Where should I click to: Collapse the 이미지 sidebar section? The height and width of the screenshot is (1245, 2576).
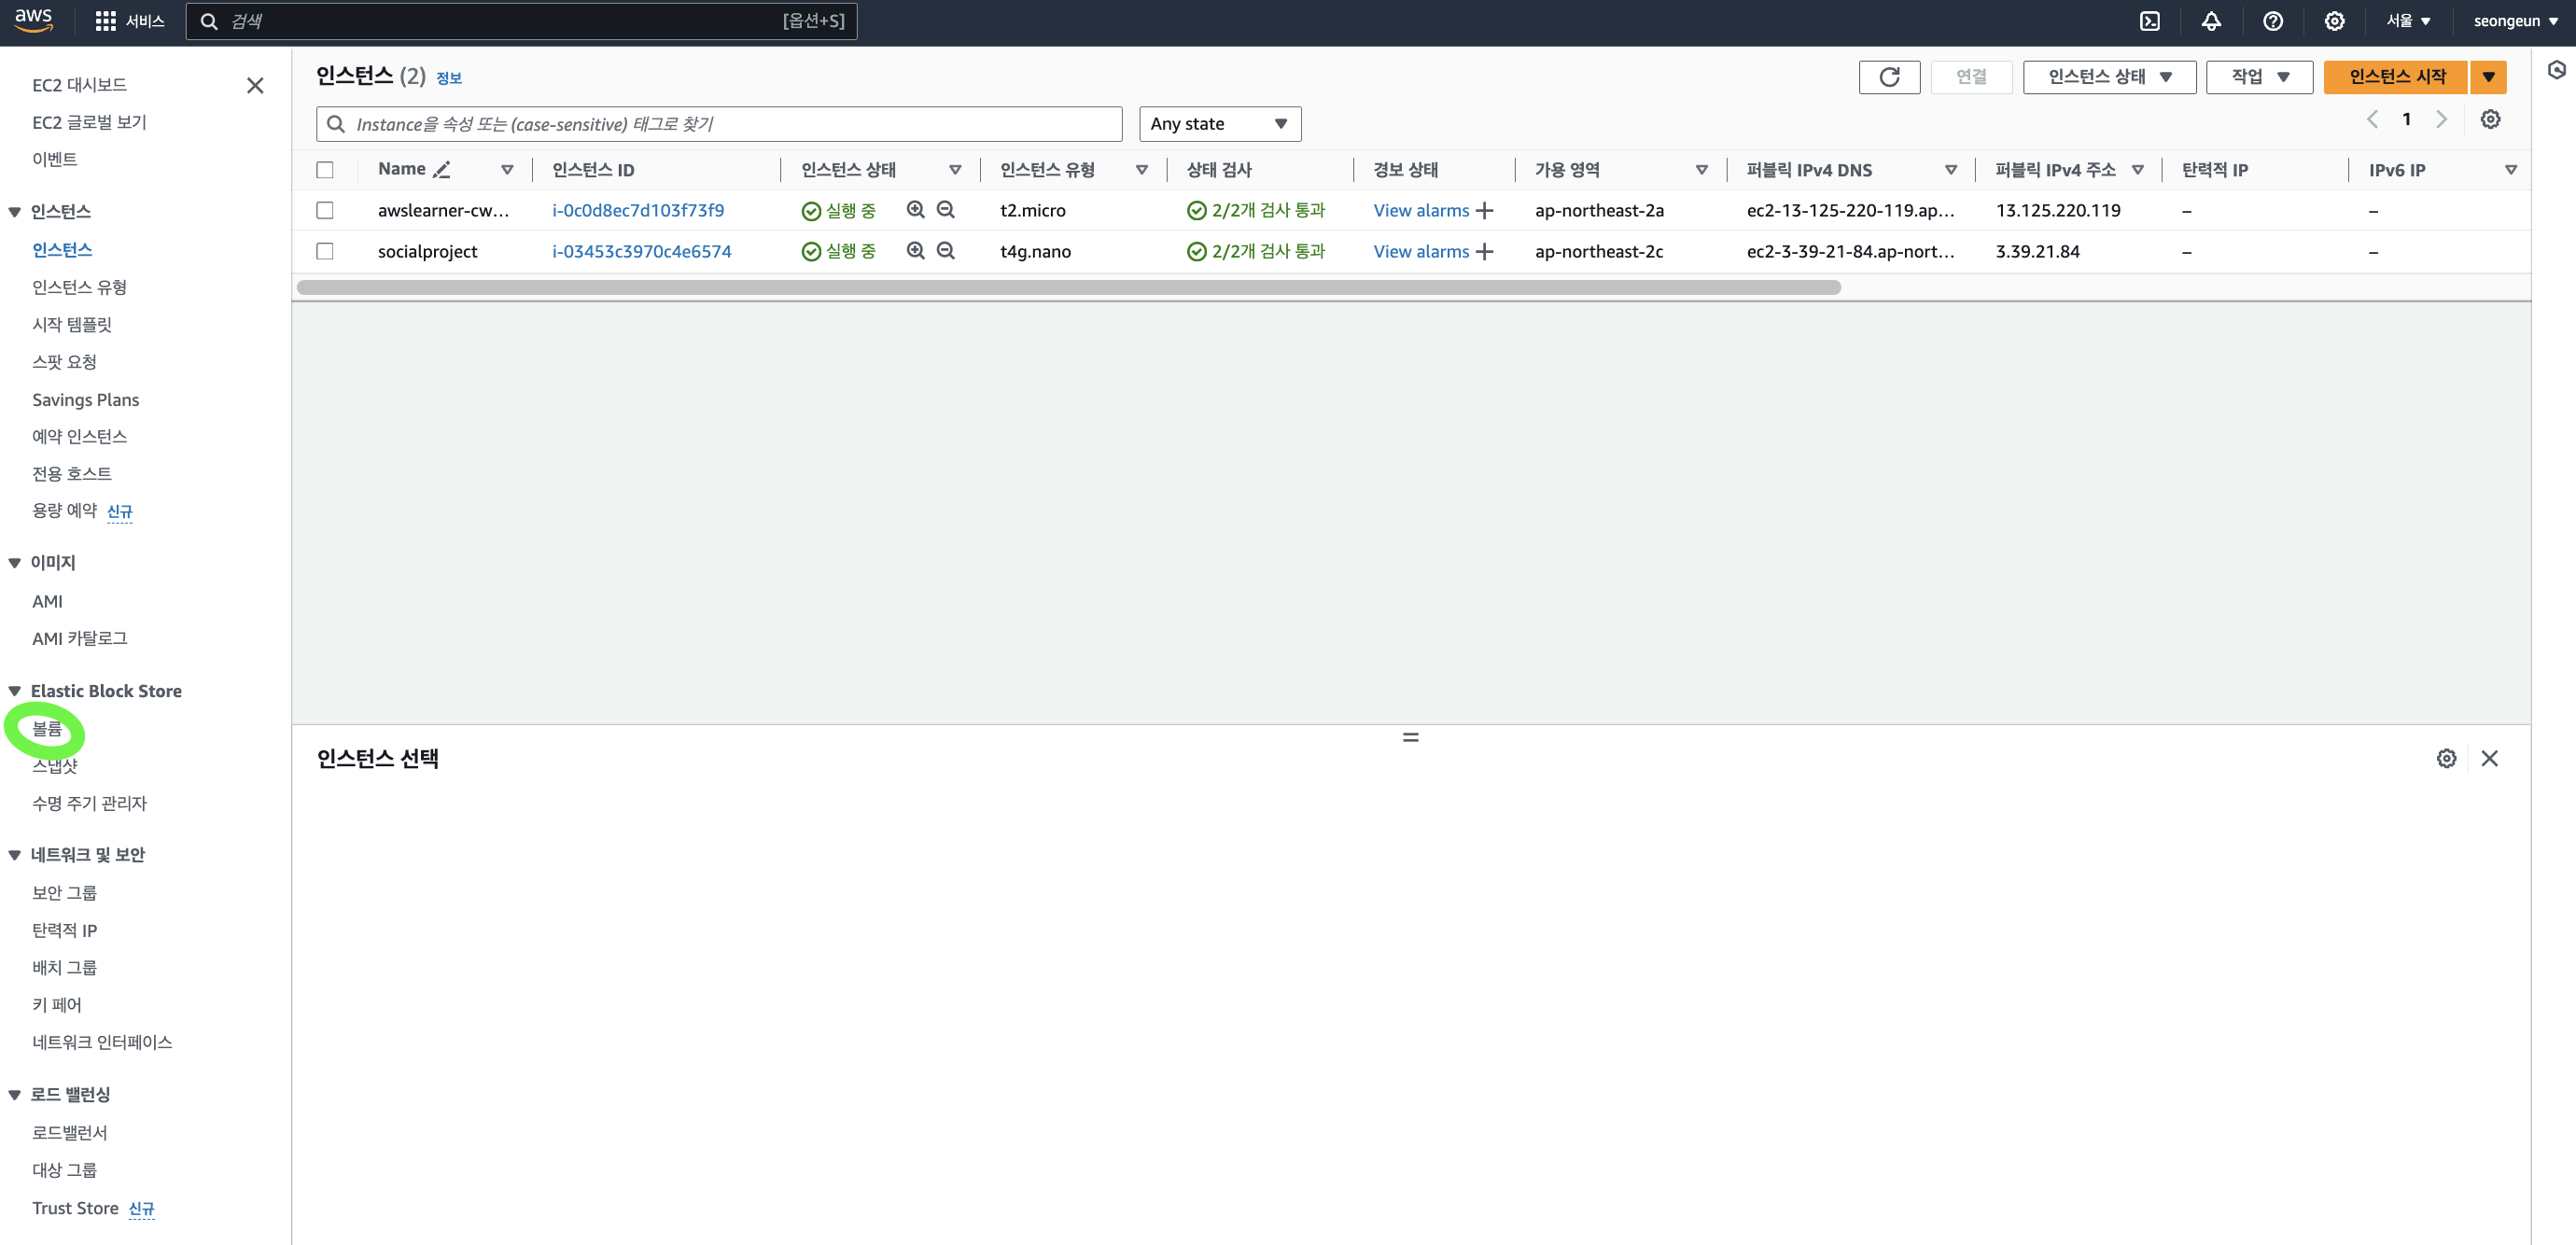[x=15, y=563]
